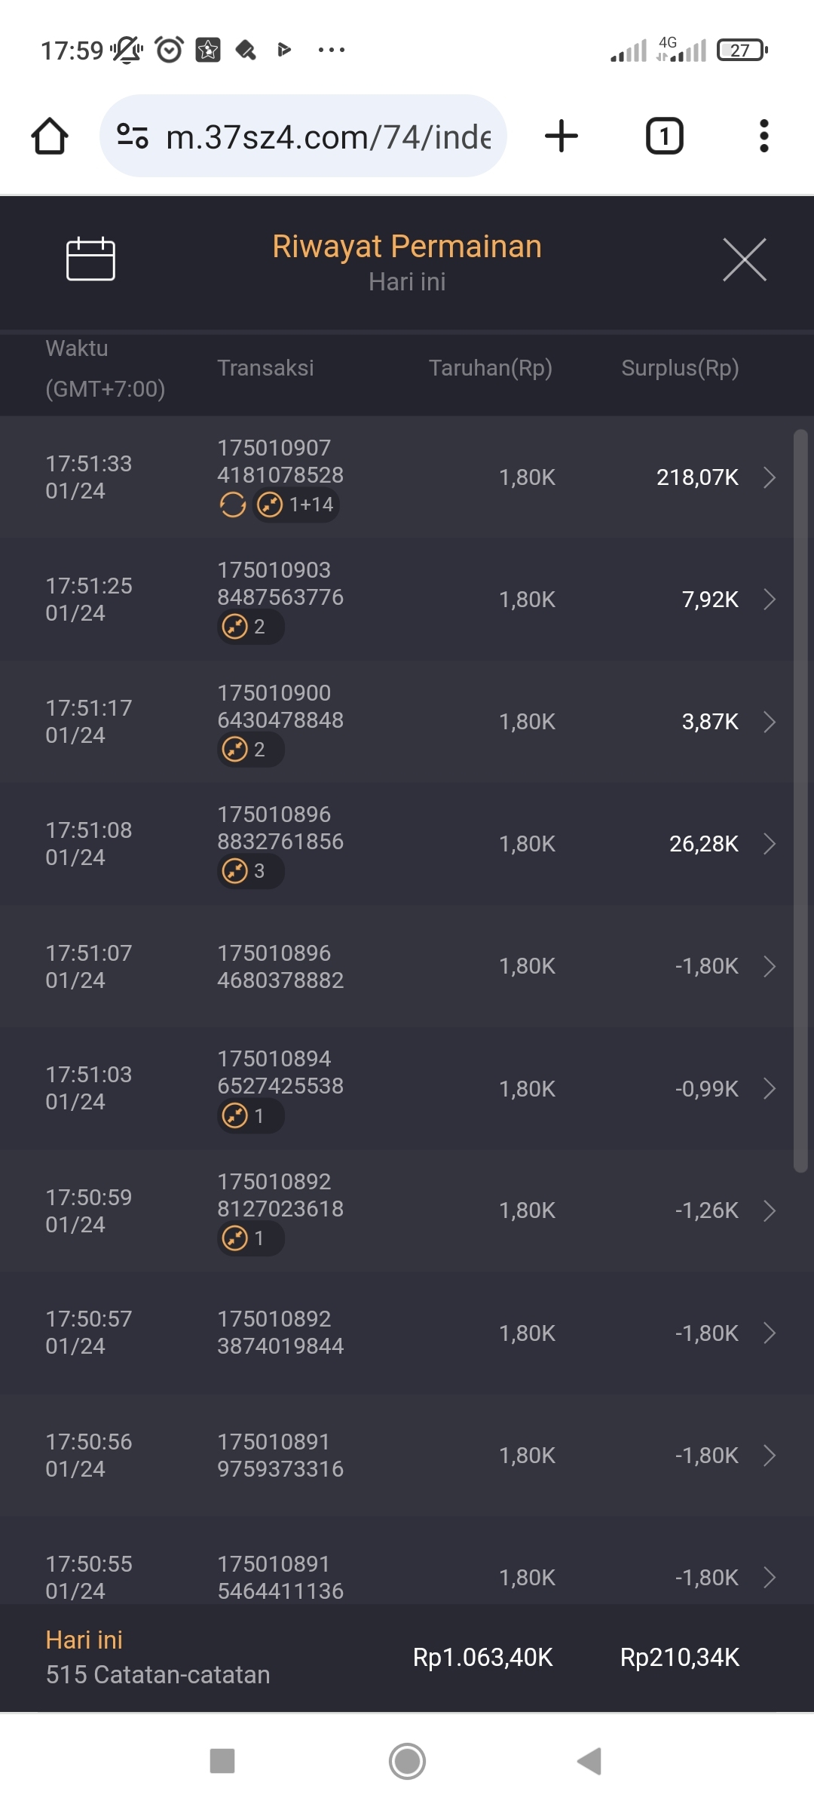Focus the m.37sz4.com address bar
814x1810 pixels.
pyautogui.click(x=328, y=137)
